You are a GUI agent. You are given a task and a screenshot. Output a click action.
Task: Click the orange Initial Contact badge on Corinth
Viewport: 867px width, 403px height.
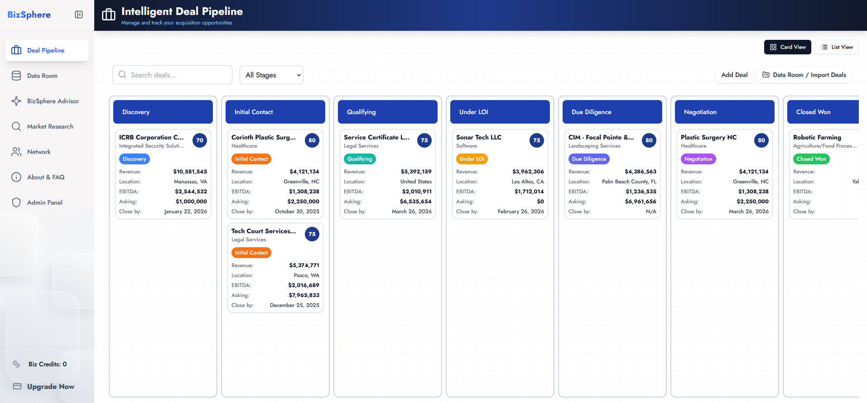(x=251, y=159)
